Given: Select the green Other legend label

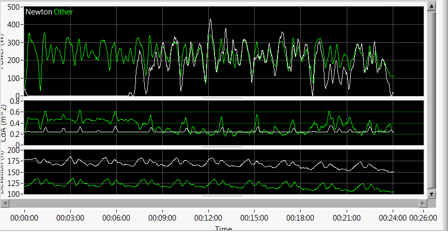Looking at the screenshot, I should 64,11.
